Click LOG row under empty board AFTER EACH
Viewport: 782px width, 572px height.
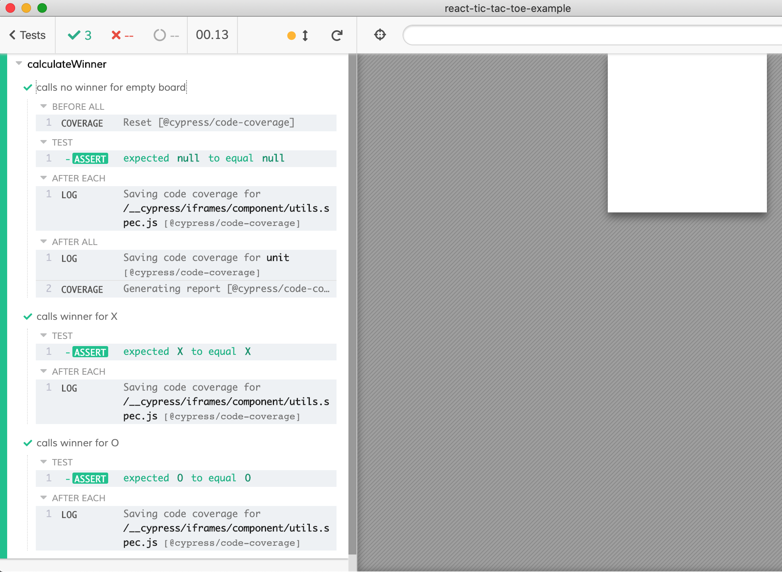point(186,208)
